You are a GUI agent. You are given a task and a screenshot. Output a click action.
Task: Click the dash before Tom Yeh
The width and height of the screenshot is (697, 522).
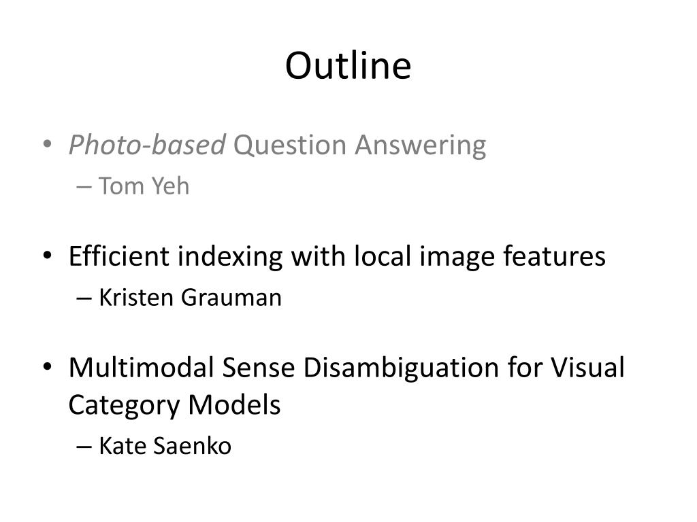click(x=84, y=186)
